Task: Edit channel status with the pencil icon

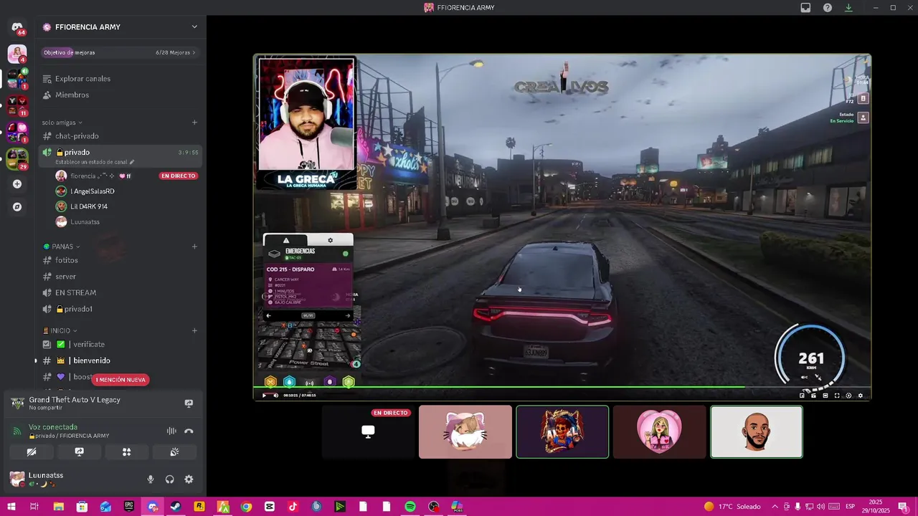Action: pos(131,162)
